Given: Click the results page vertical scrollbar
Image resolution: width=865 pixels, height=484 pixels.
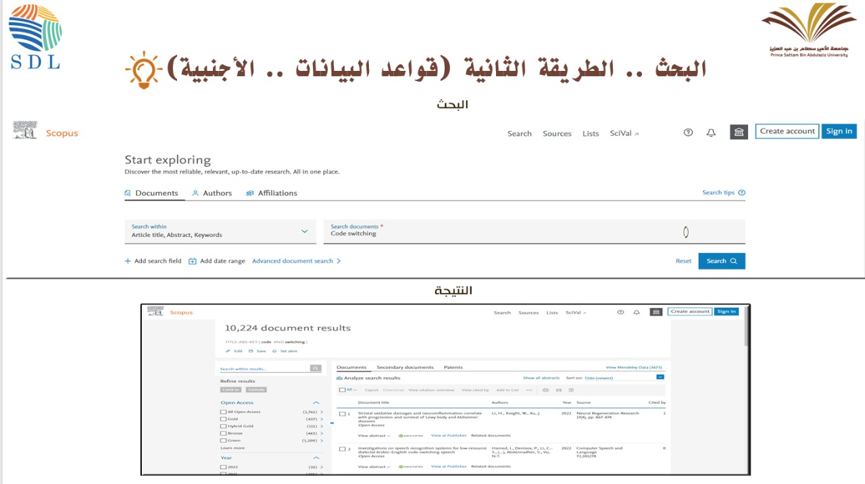Looking at the screenshot, I should coord(746,331).
